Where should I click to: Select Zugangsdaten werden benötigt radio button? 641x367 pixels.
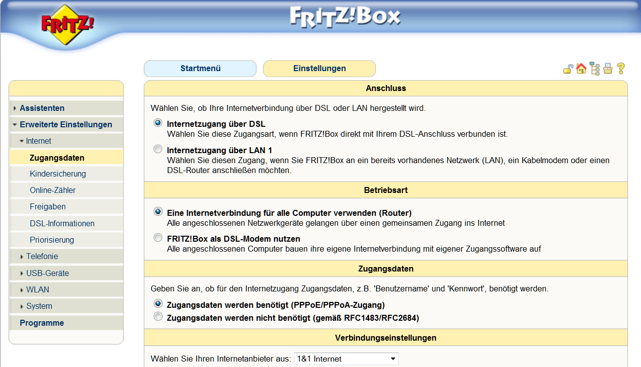(x=158, y=304)
